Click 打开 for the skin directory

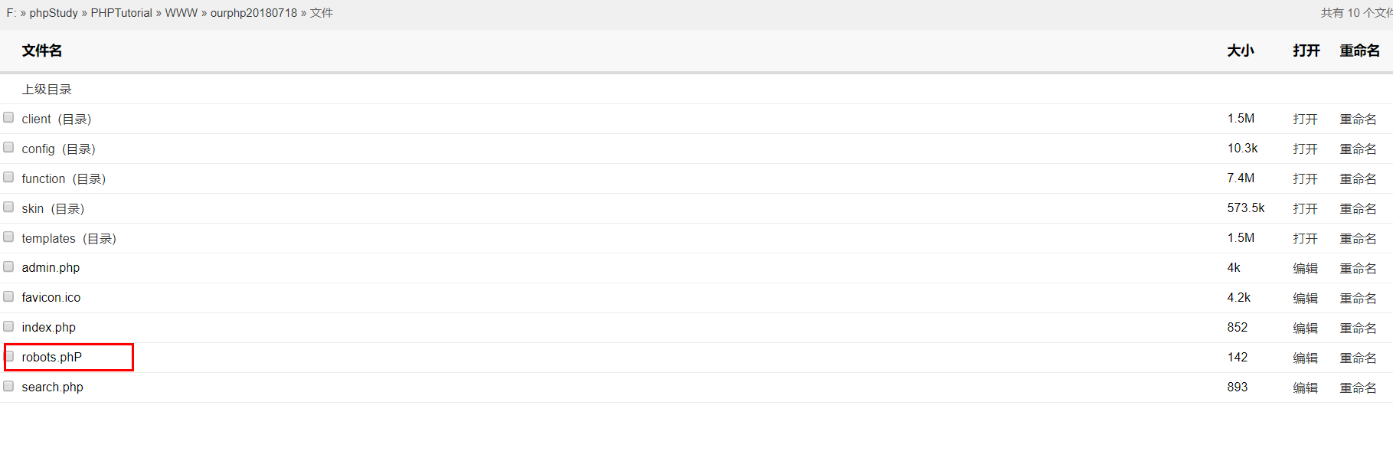(1305, 208)
